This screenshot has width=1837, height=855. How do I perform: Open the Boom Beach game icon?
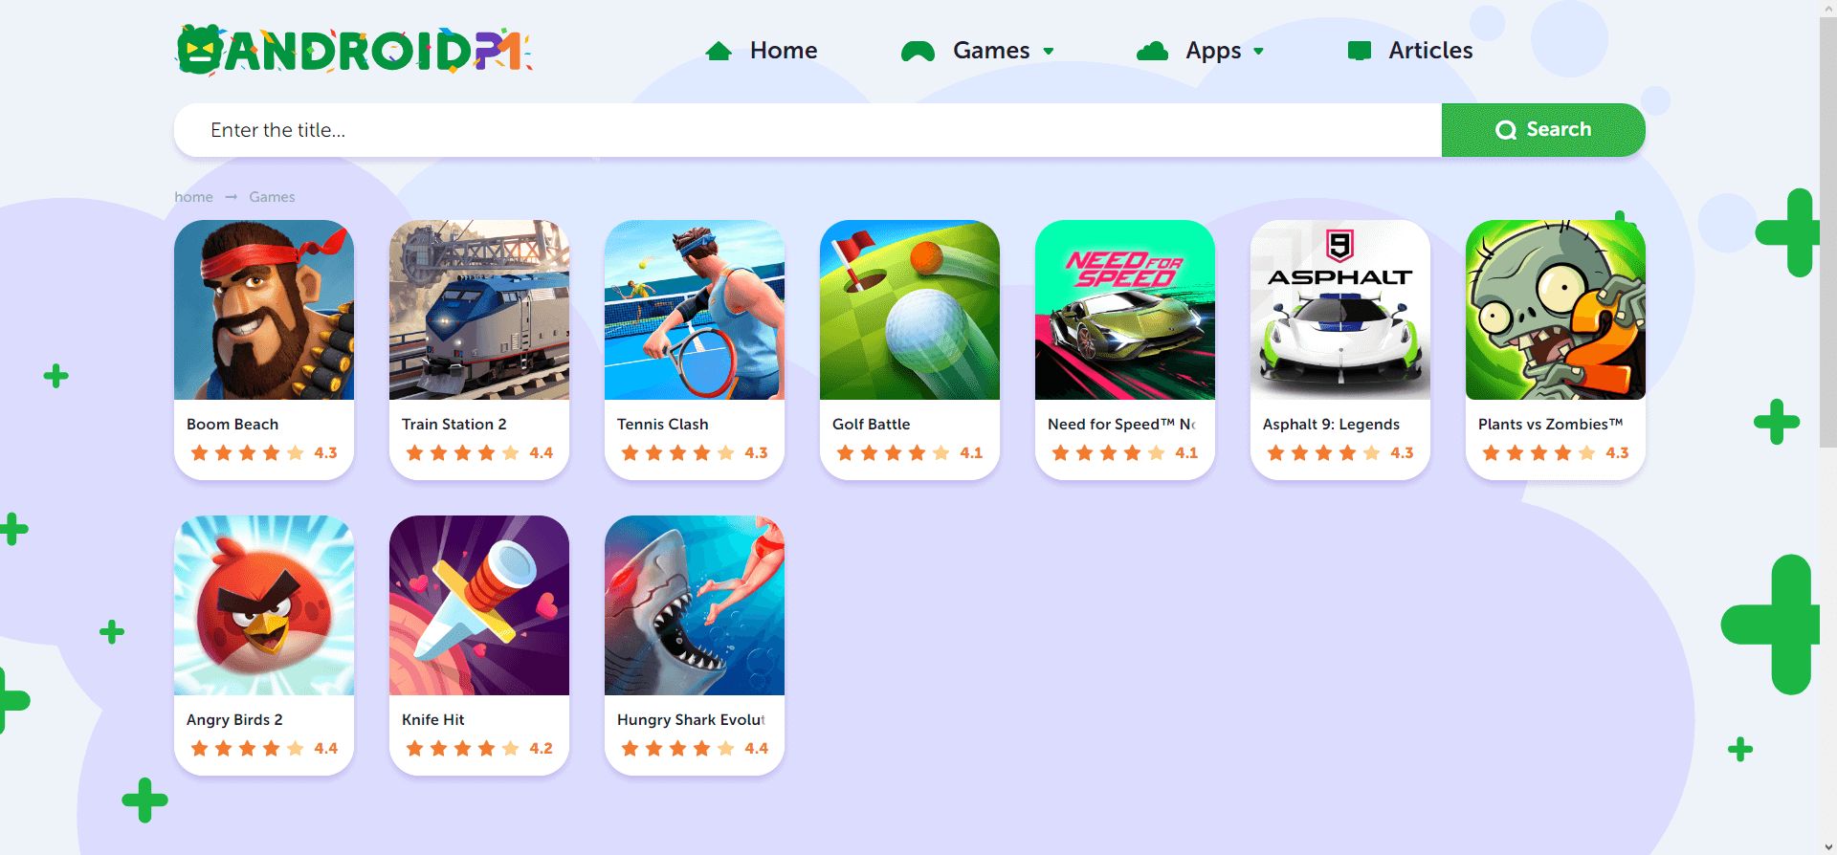pyautogui.click(x=264, y=310)
